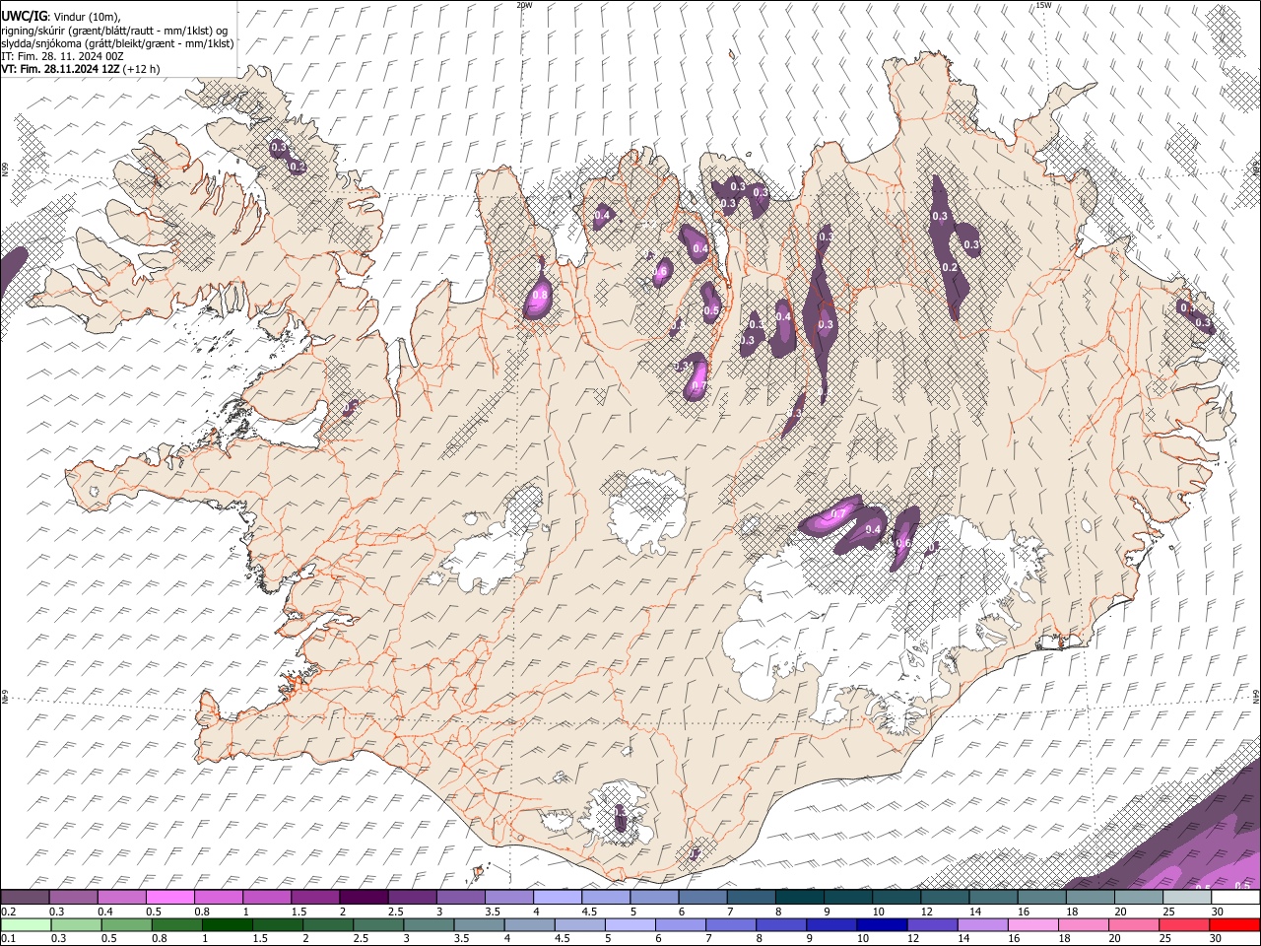Select the white top-row swatch starting at 30
The width and height of the screenshot is (1261, 946).
(x=1235, y=897)
